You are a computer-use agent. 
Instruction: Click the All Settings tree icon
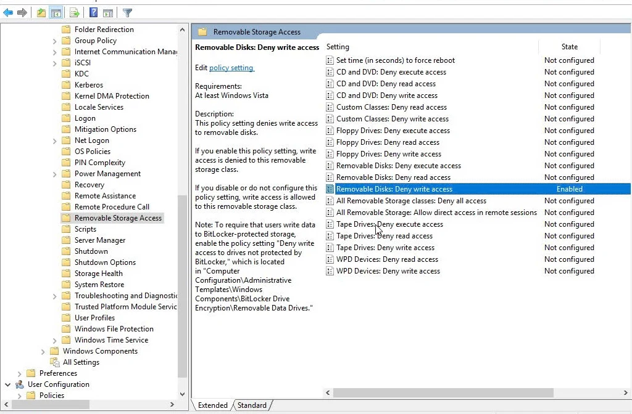pos(54,362)
